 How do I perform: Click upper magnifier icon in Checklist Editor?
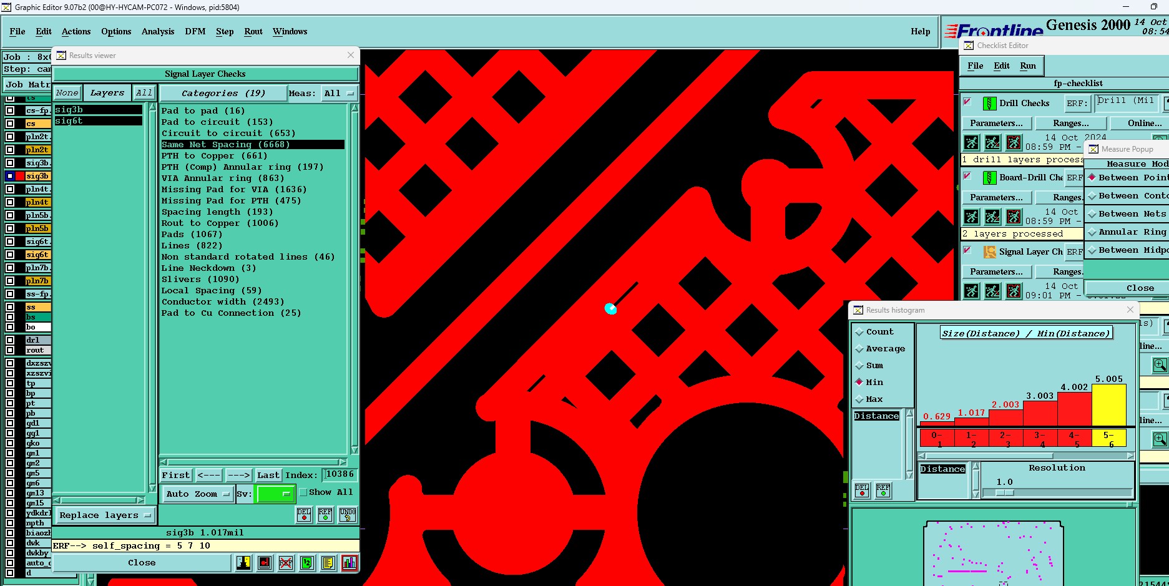[x=1160, y=365]
